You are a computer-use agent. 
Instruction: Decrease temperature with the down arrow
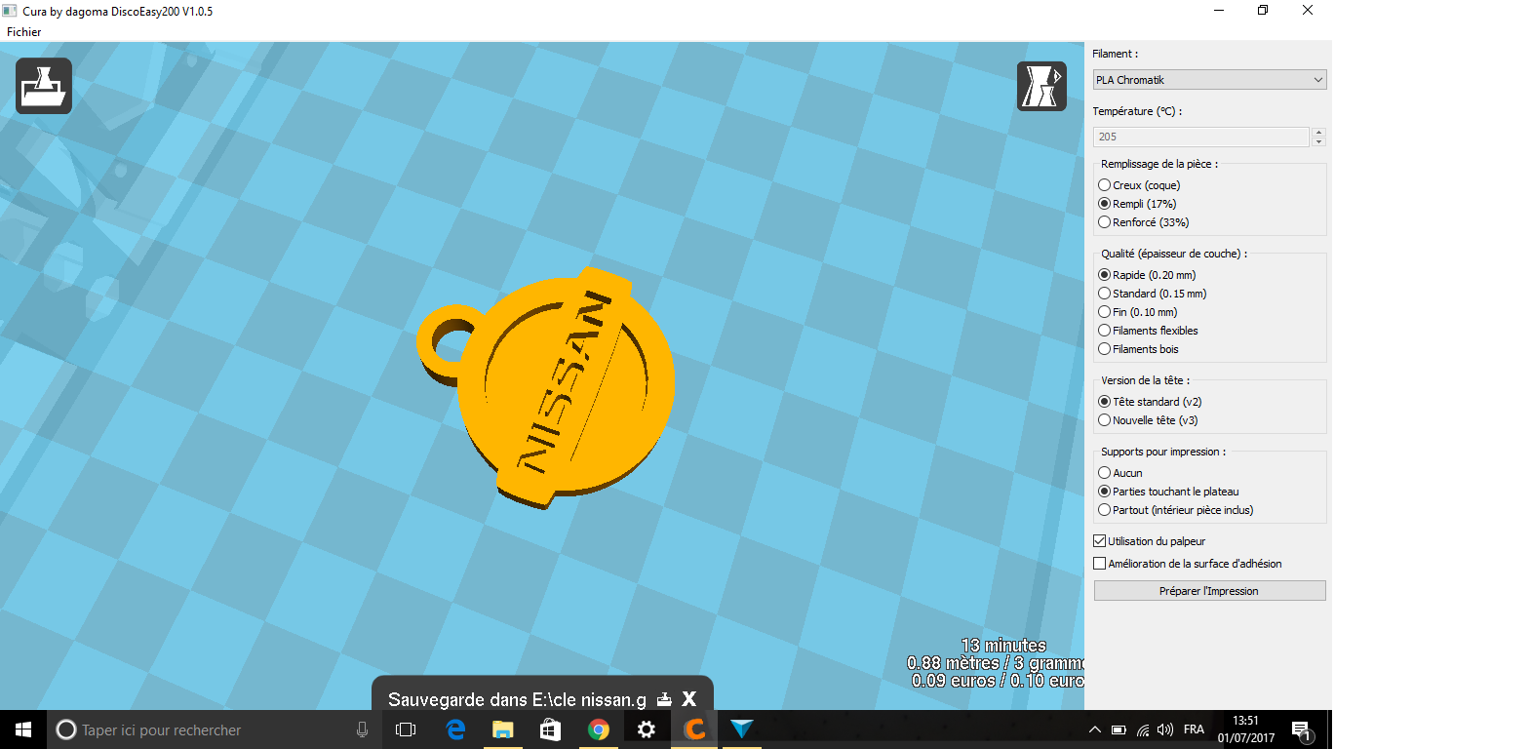1318,141
